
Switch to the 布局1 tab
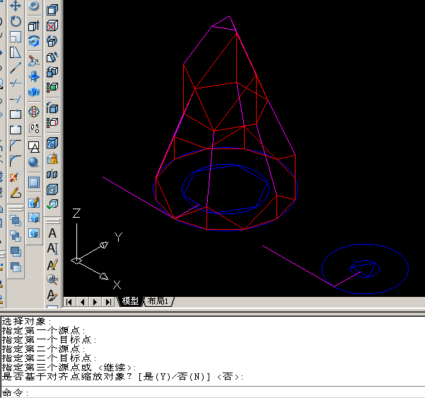[x=158, y=301]
